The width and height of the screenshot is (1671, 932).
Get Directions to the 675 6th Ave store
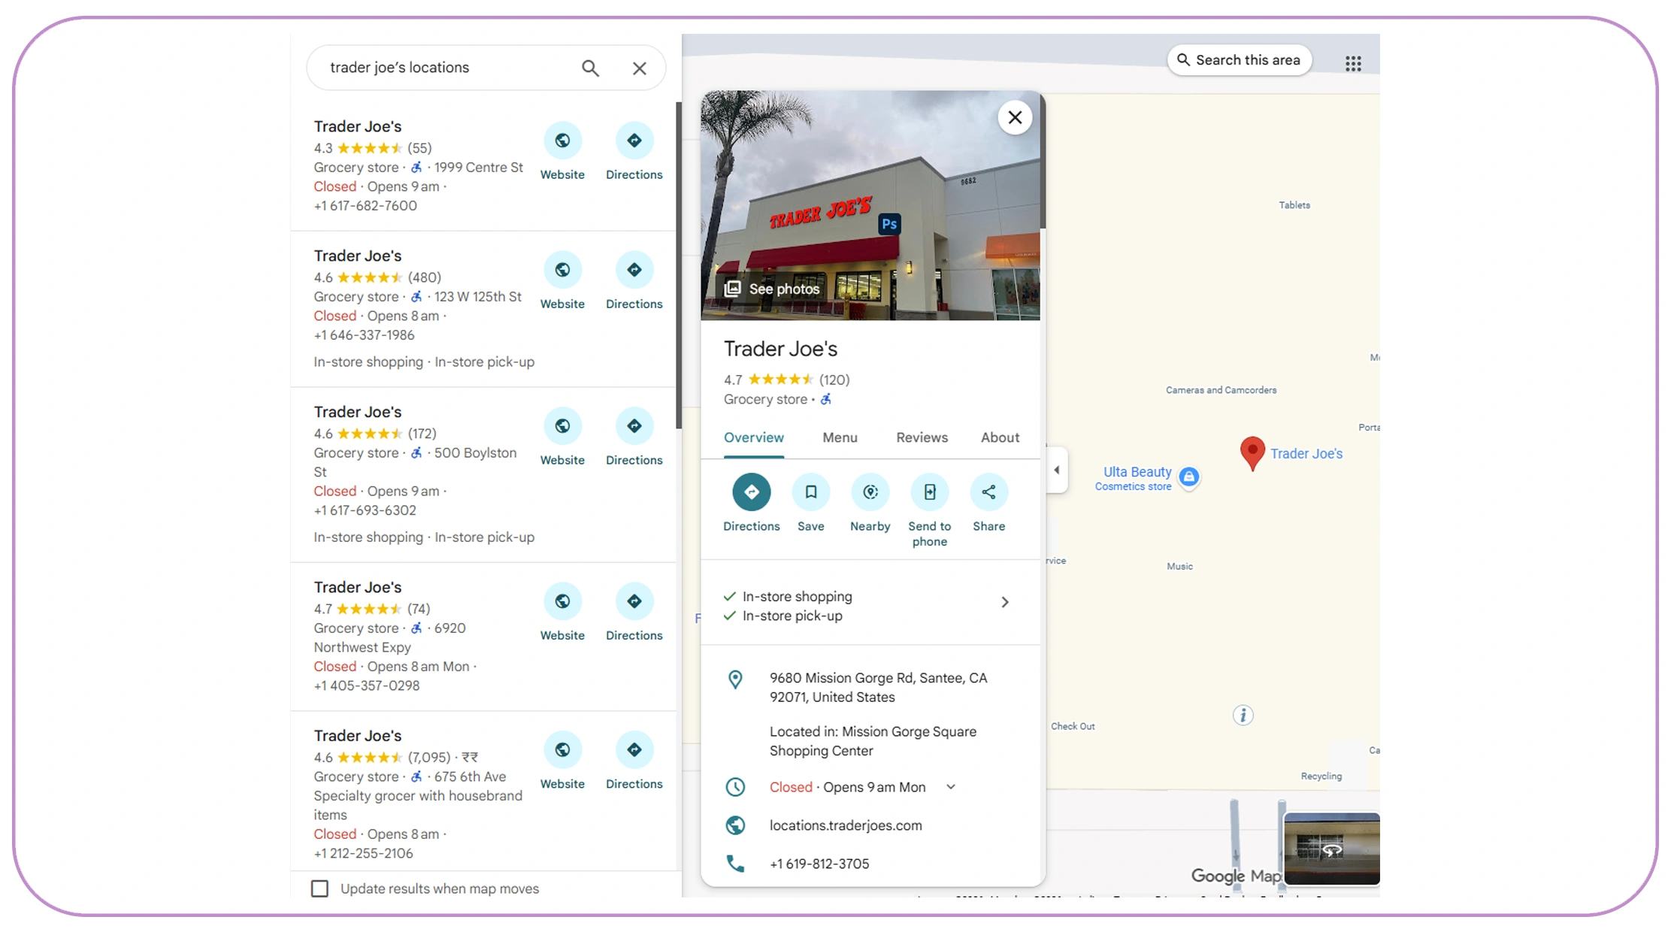634,750
